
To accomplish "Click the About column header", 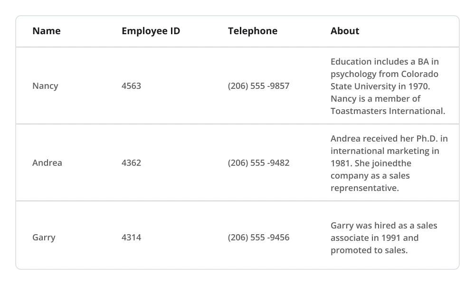I will [345, 31].
